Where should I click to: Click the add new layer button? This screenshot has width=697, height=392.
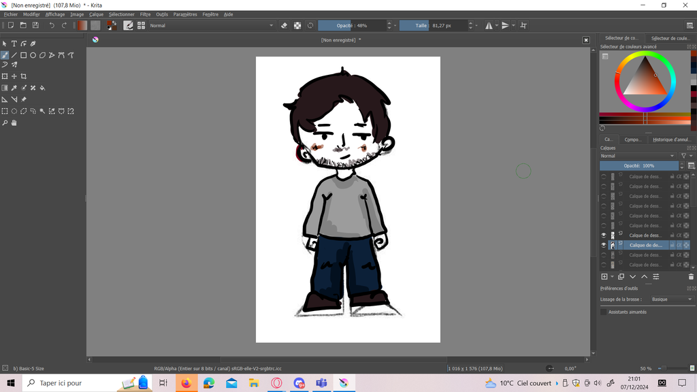point(604,277)
